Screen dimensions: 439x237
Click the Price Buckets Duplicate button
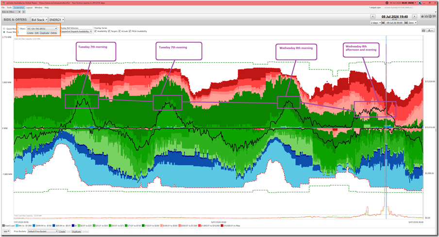pos(76,232)
